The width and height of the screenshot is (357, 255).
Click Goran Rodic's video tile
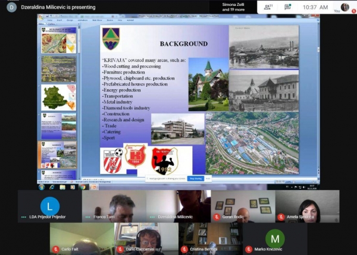coord(243,206)
